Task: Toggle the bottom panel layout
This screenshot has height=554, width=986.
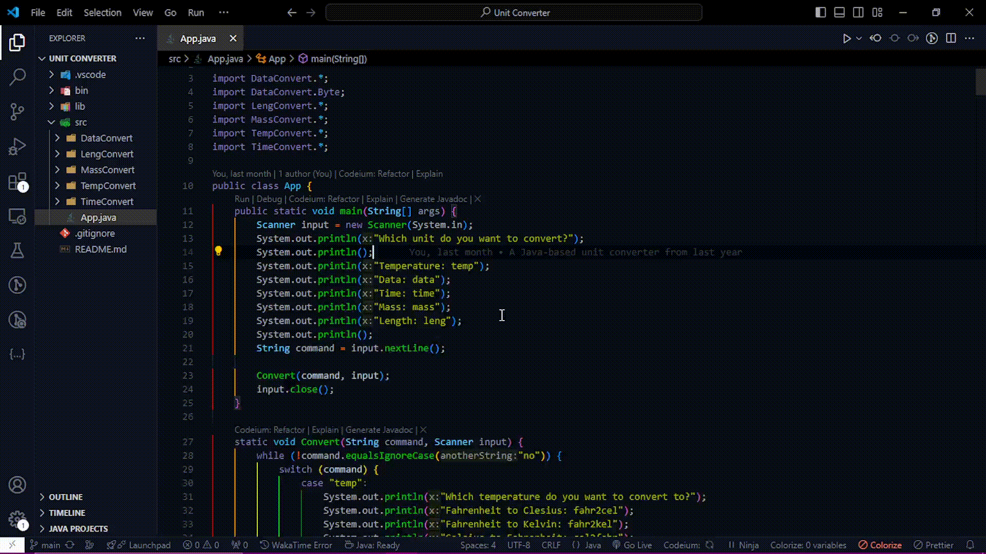Action: coord(840,12)
